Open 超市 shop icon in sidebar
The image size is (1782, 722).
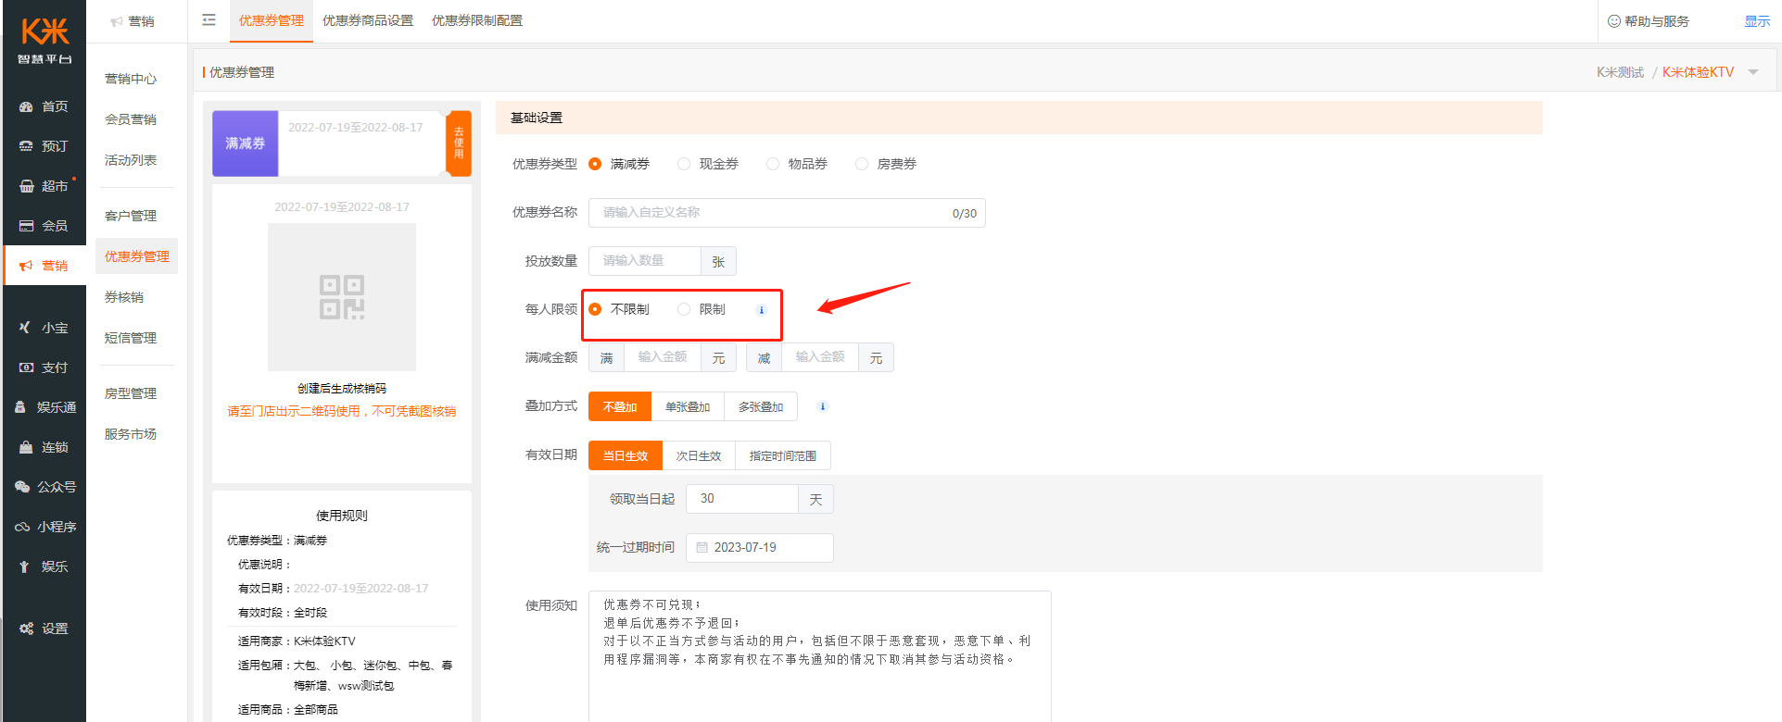pos(26,186)
